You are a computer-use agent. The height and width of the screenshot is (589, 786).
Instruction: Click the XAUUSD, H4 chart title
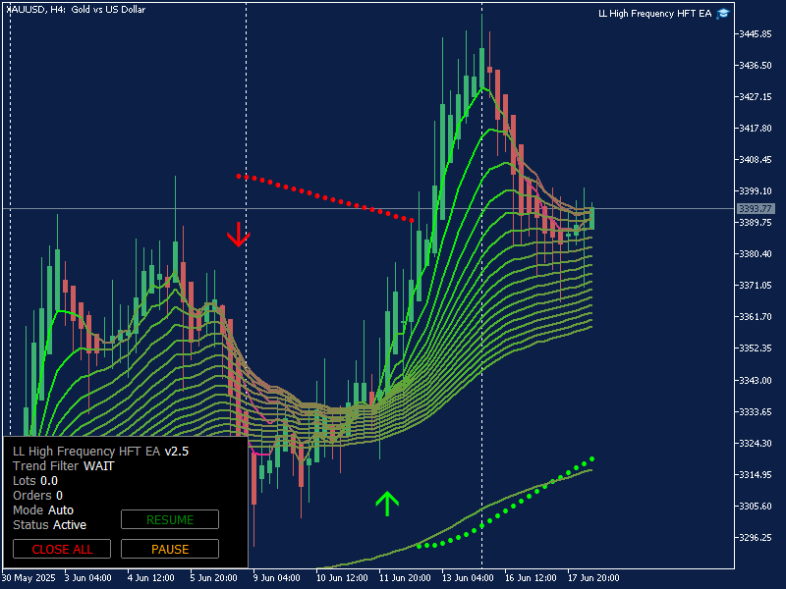point(77,9)
